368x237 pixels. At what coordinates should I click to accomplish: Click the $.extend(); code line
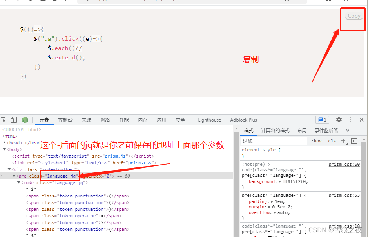(x=66, y=57)
